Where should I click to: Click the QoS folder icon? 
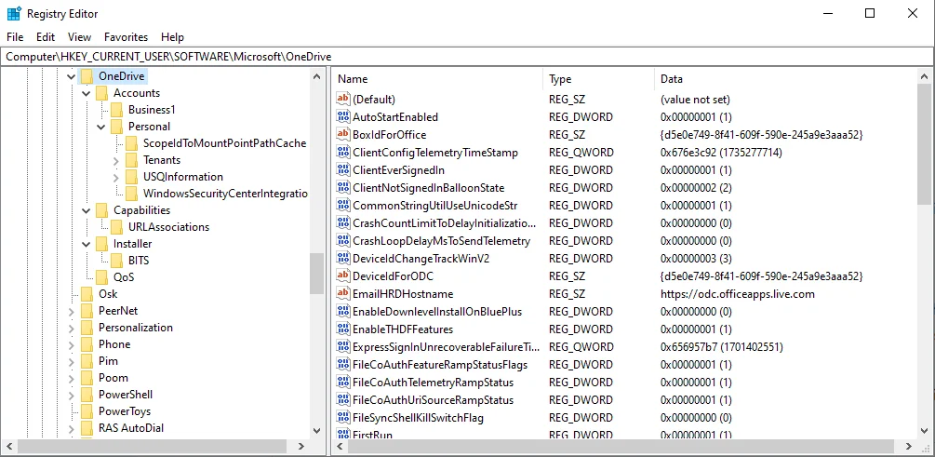click(x=101, y=276)
